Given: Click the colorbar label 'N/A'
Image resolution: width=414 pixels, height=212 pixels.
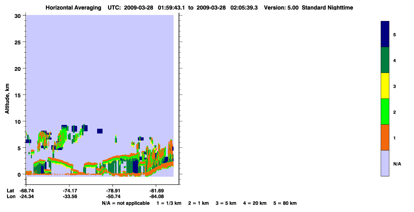Looking at the screenshot, I should click(397, 164).
